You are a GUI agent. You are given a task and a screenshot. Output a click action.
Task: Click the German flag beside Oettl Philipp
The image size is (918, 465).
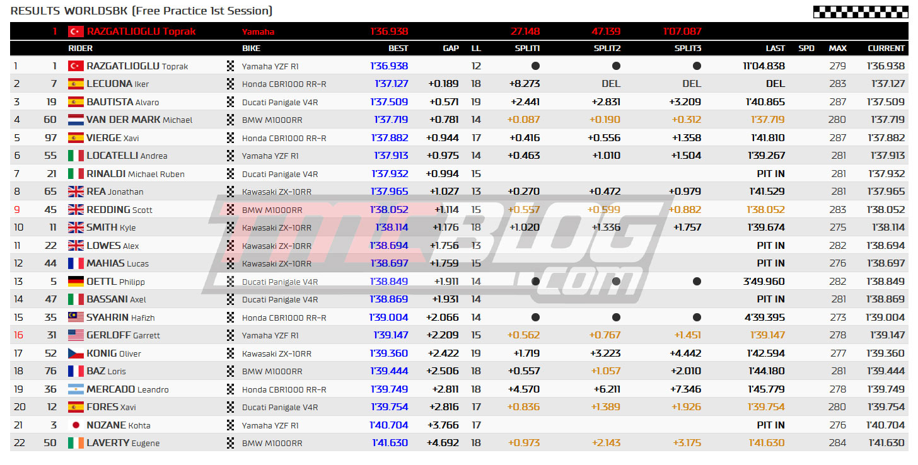pos(76,282)
